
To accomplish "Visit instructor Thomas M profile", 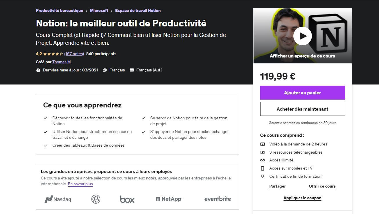I will pyautogui.click(x=62, y=62).
